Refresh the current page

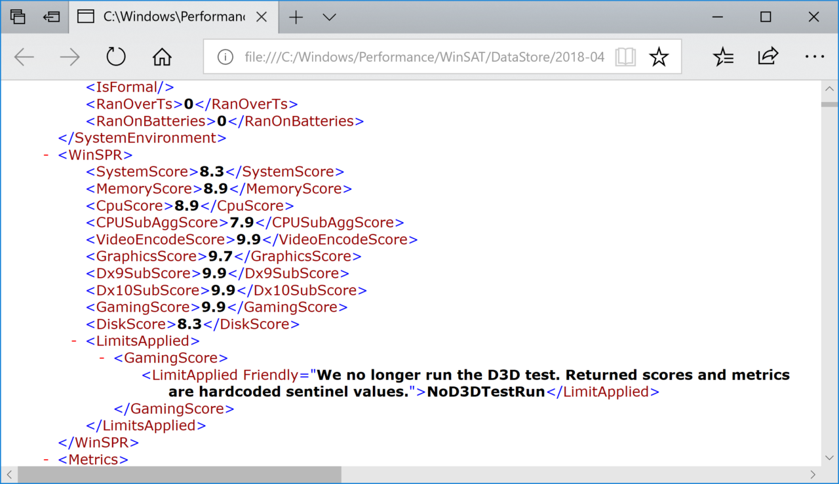tap(115, 57)
